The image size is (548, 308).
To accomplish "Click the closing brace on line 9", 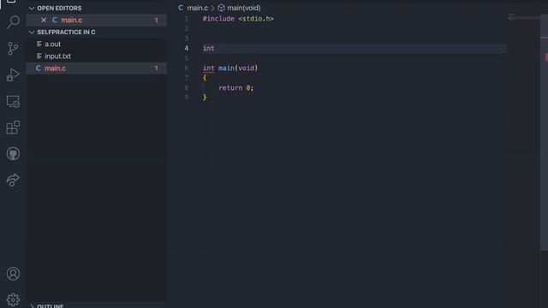I will pos(205,98).
